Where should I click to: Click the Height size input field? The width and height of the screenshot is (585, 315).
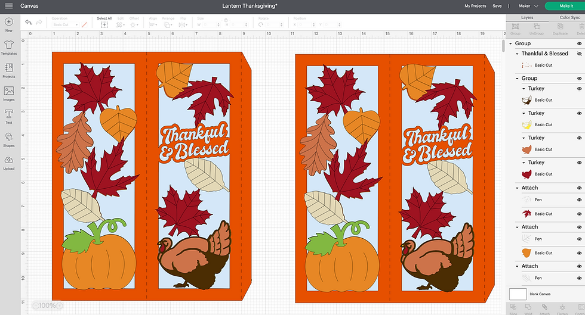pyautogui.click(x=239, y=24)
